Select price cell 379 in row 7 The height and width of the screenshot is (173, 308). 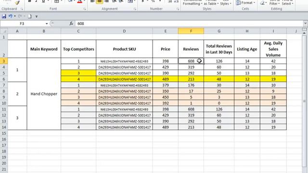tap(166, 86)
